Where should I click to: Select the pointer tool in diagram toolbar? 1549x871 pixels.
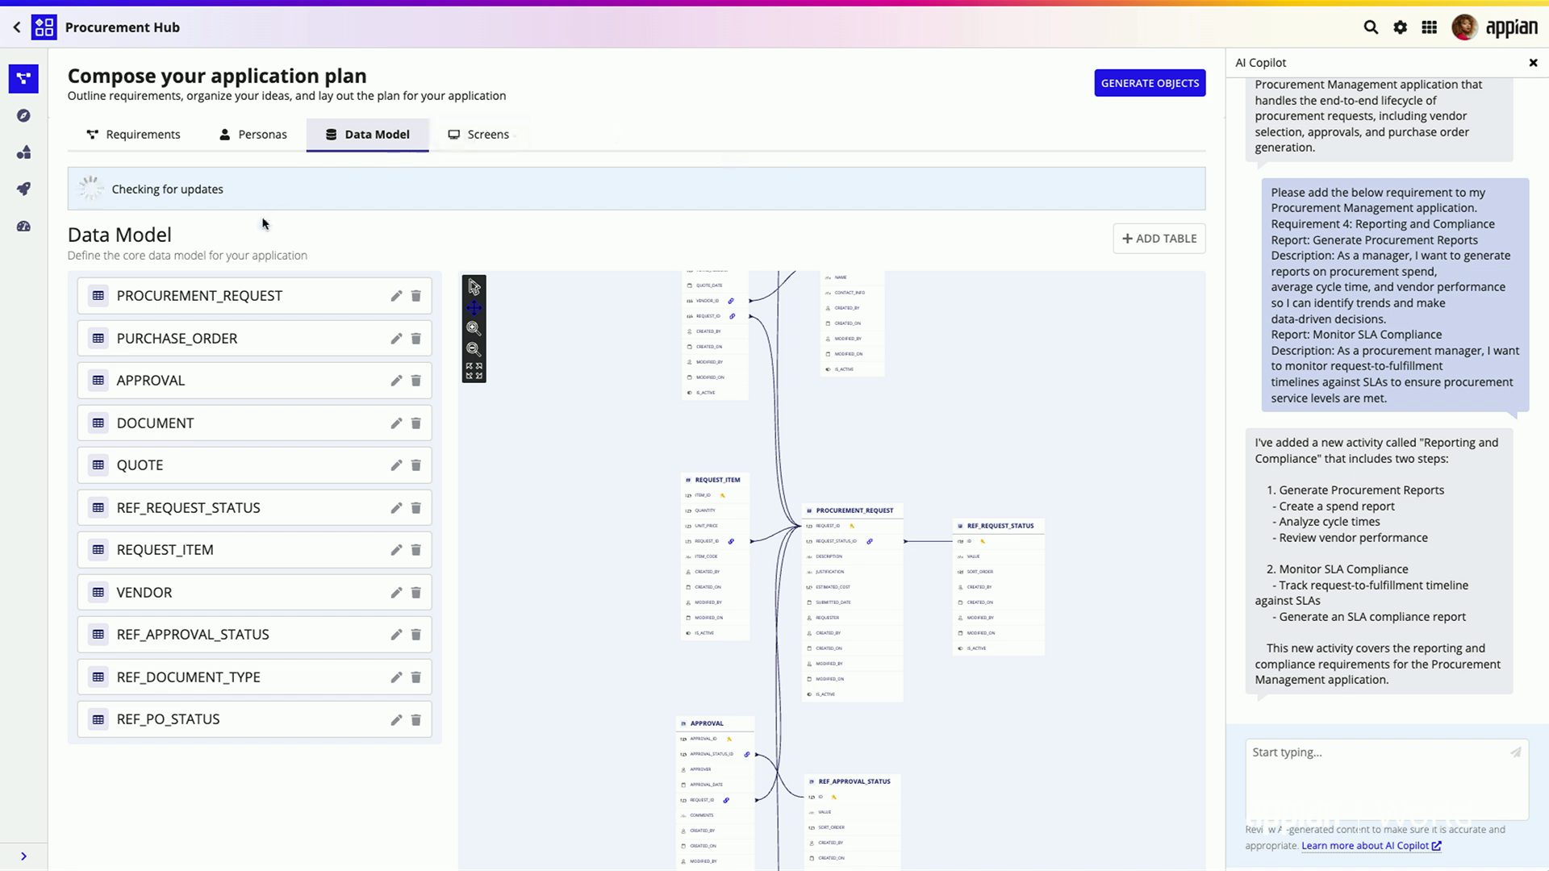click(x=474, y=287)
